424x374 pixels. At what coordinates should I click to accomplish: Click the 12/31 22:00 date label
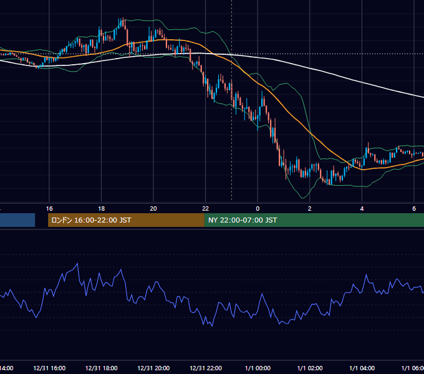[206, 368]
